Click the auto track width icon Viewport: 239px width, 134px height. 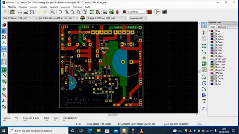coord(83,18)
